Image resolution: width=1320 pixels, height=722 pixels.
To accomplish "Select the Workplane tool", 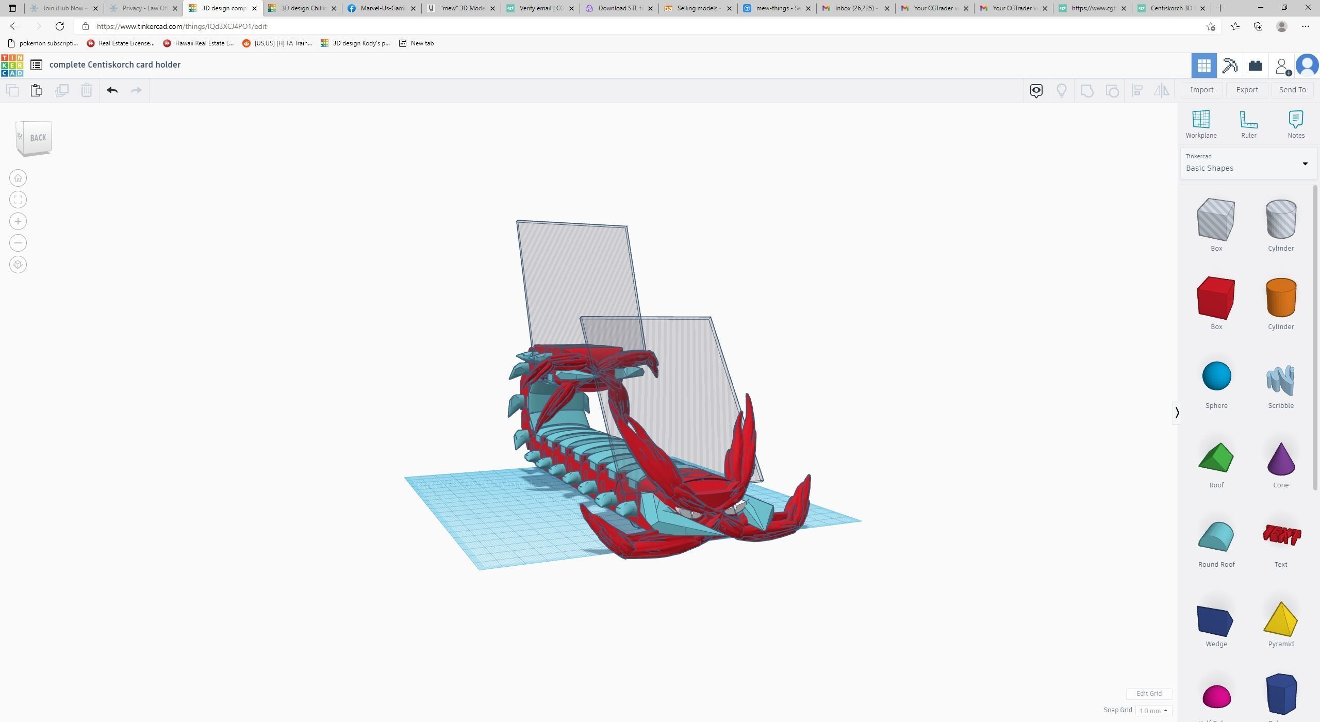I will point(1201,124).
